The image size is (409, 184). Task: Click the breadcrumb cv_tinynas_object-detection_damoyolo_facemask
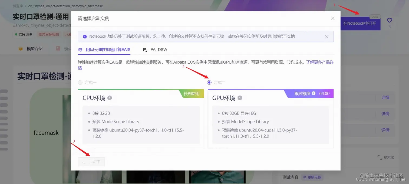pyautogui.click(x=65, y=6)
